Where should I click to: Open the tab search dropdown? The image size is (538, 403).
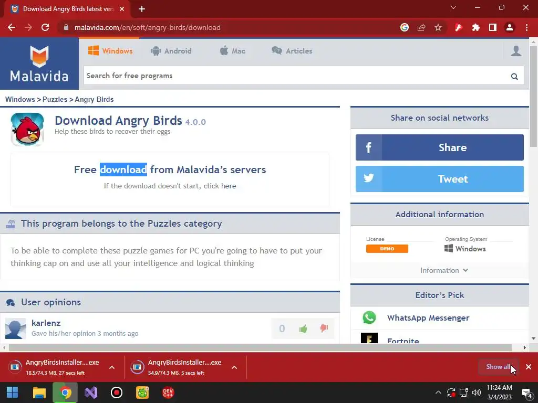(x=453, y=7)
